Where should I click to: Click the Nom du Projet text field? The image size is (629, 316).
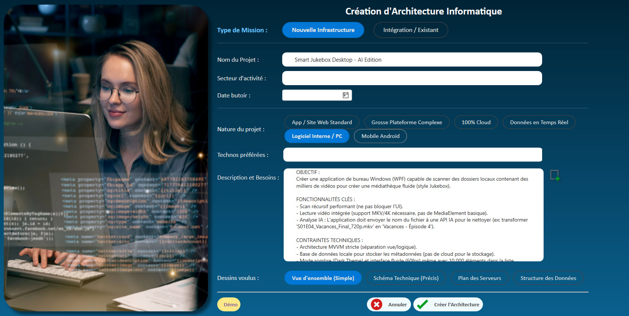pyautogui.click(x=412, y=59)
